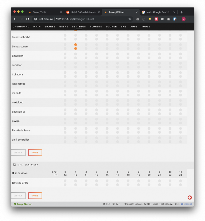This screenshot has width=205, height=221.
Task: Click the 97 F temperature icon
Action: coord(114,204)
